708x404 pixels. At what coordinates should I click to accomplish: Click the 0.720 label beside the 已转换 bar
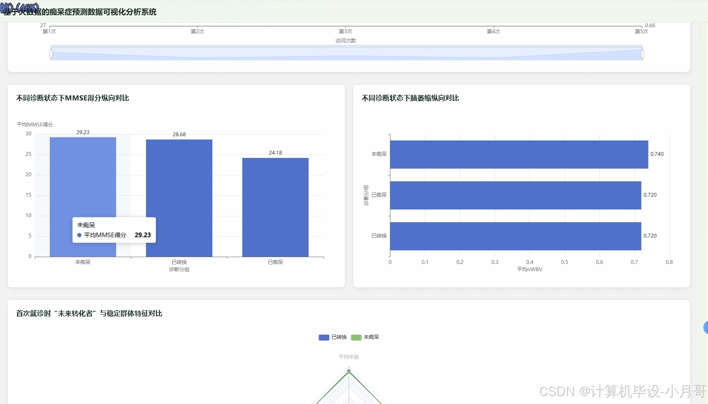[650, 236]
